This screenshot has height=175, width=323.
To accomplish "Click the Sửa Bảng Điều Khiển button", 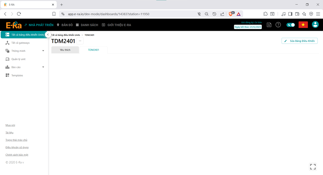I will coord(299,41).
